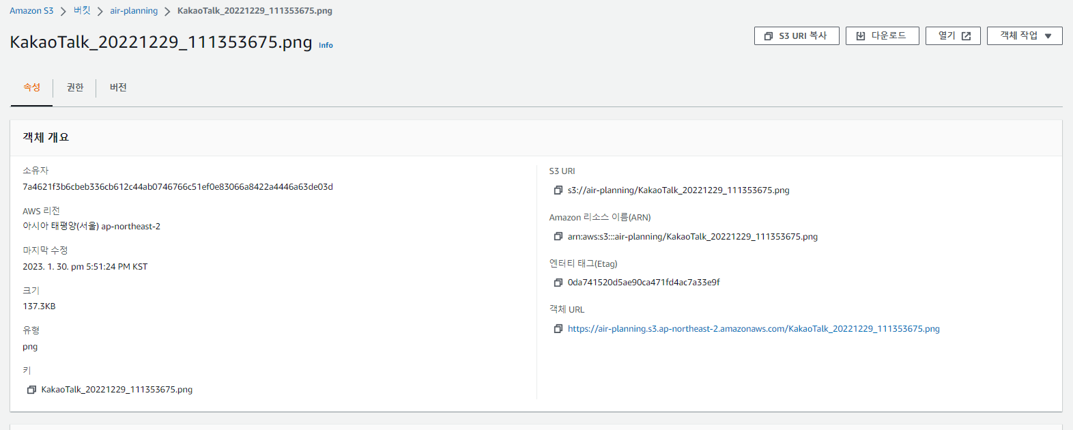Click the ap-northeast-2 region value
Image resolution: width=1073 pixels, height=430 pixels.
coord(91,227)
